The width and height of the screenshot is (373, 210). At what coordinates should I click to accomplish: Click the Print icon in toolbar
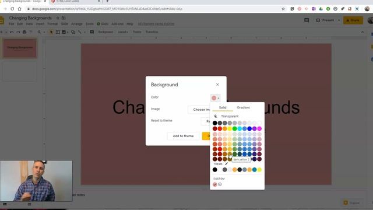(x=24, y=32)
